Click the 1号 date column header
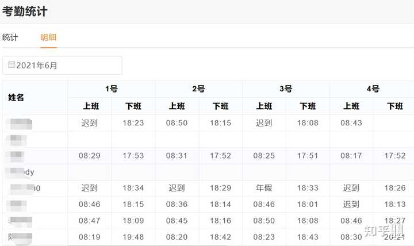 coord(112,89)
